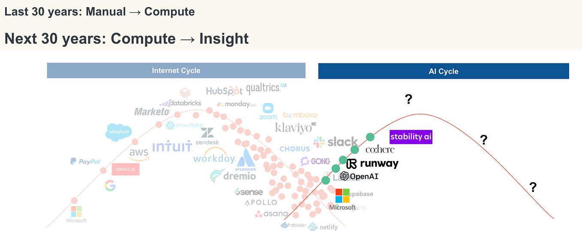The image size is (582, 231).
Task: Select the Internet Cycle header bar
Action: pyautogui.click(x=176, y=71)
